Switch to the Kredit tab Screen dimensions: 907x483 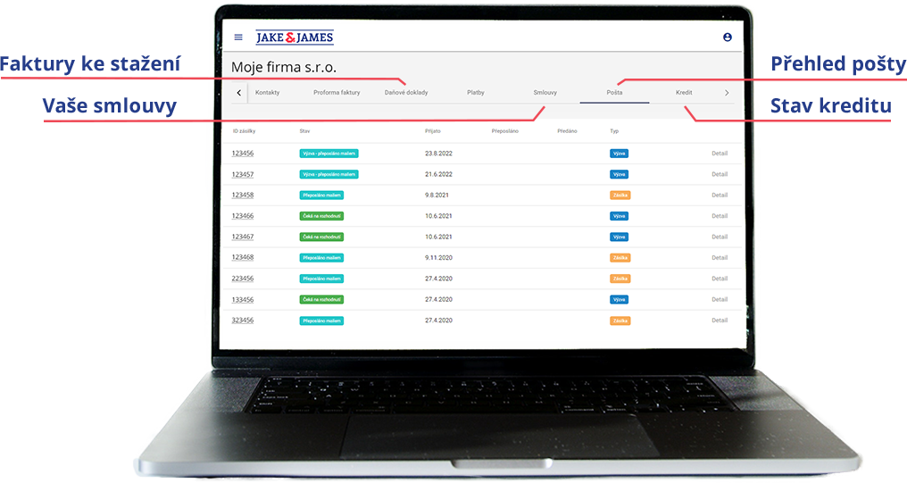click(684, 93)
